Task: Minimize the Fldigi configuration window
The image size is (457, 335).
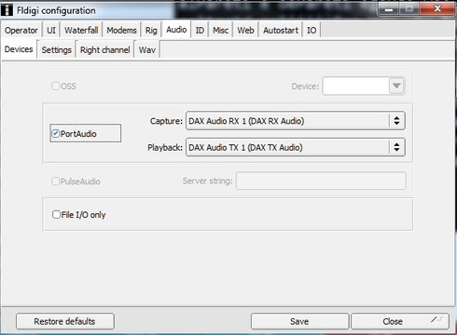Action: [x=388, y=10]
